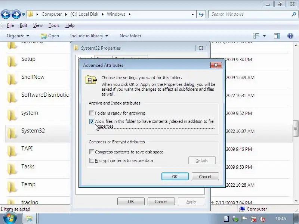Select the ShellNew folder icon
The image size is (299, 224).
click(12, 79)
